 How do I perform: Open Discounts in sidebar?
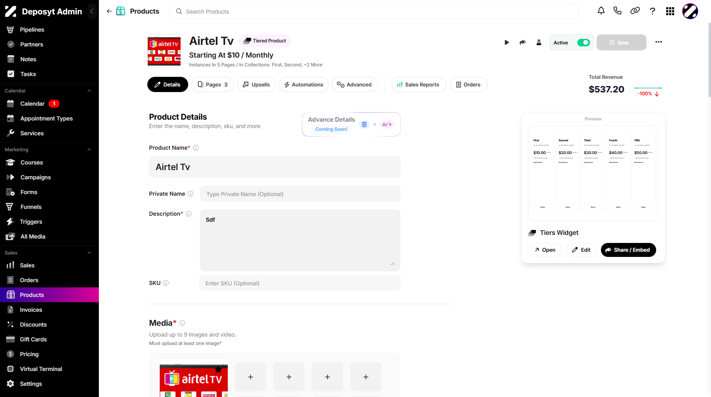coord(49,325)
